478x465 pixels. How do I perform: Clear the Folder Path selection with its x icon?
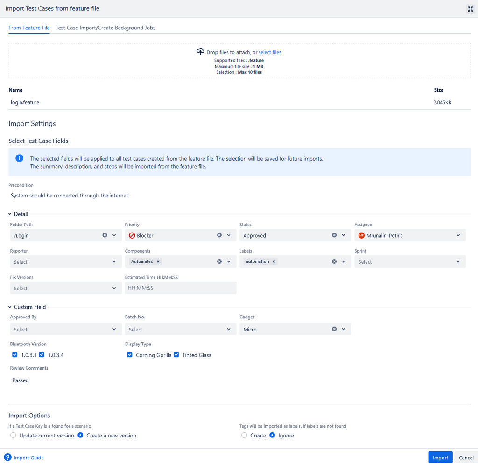(x=105, y=235)
